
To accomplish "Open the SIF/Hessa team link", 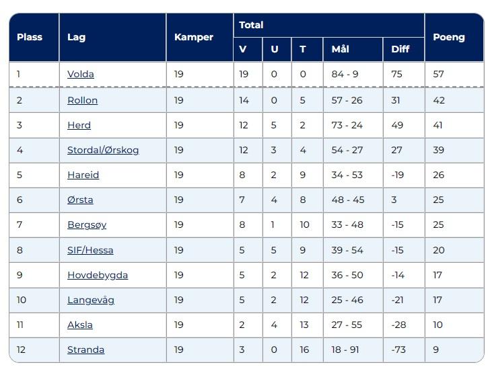I will 90,250.
